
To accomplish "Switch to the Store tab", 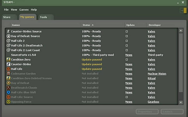I will click(x=7, y=17).
